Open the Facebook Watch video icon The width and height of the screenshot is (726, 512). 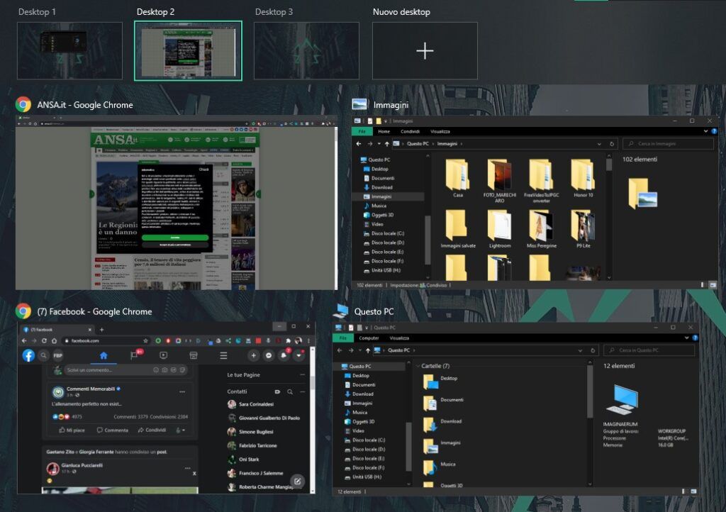(x=164, y=355)
